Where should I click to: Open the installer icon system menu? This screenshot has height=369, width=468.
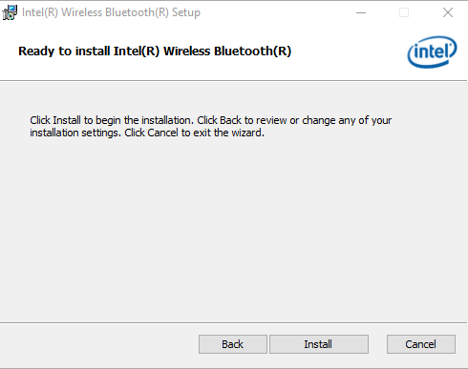(10, 12)
